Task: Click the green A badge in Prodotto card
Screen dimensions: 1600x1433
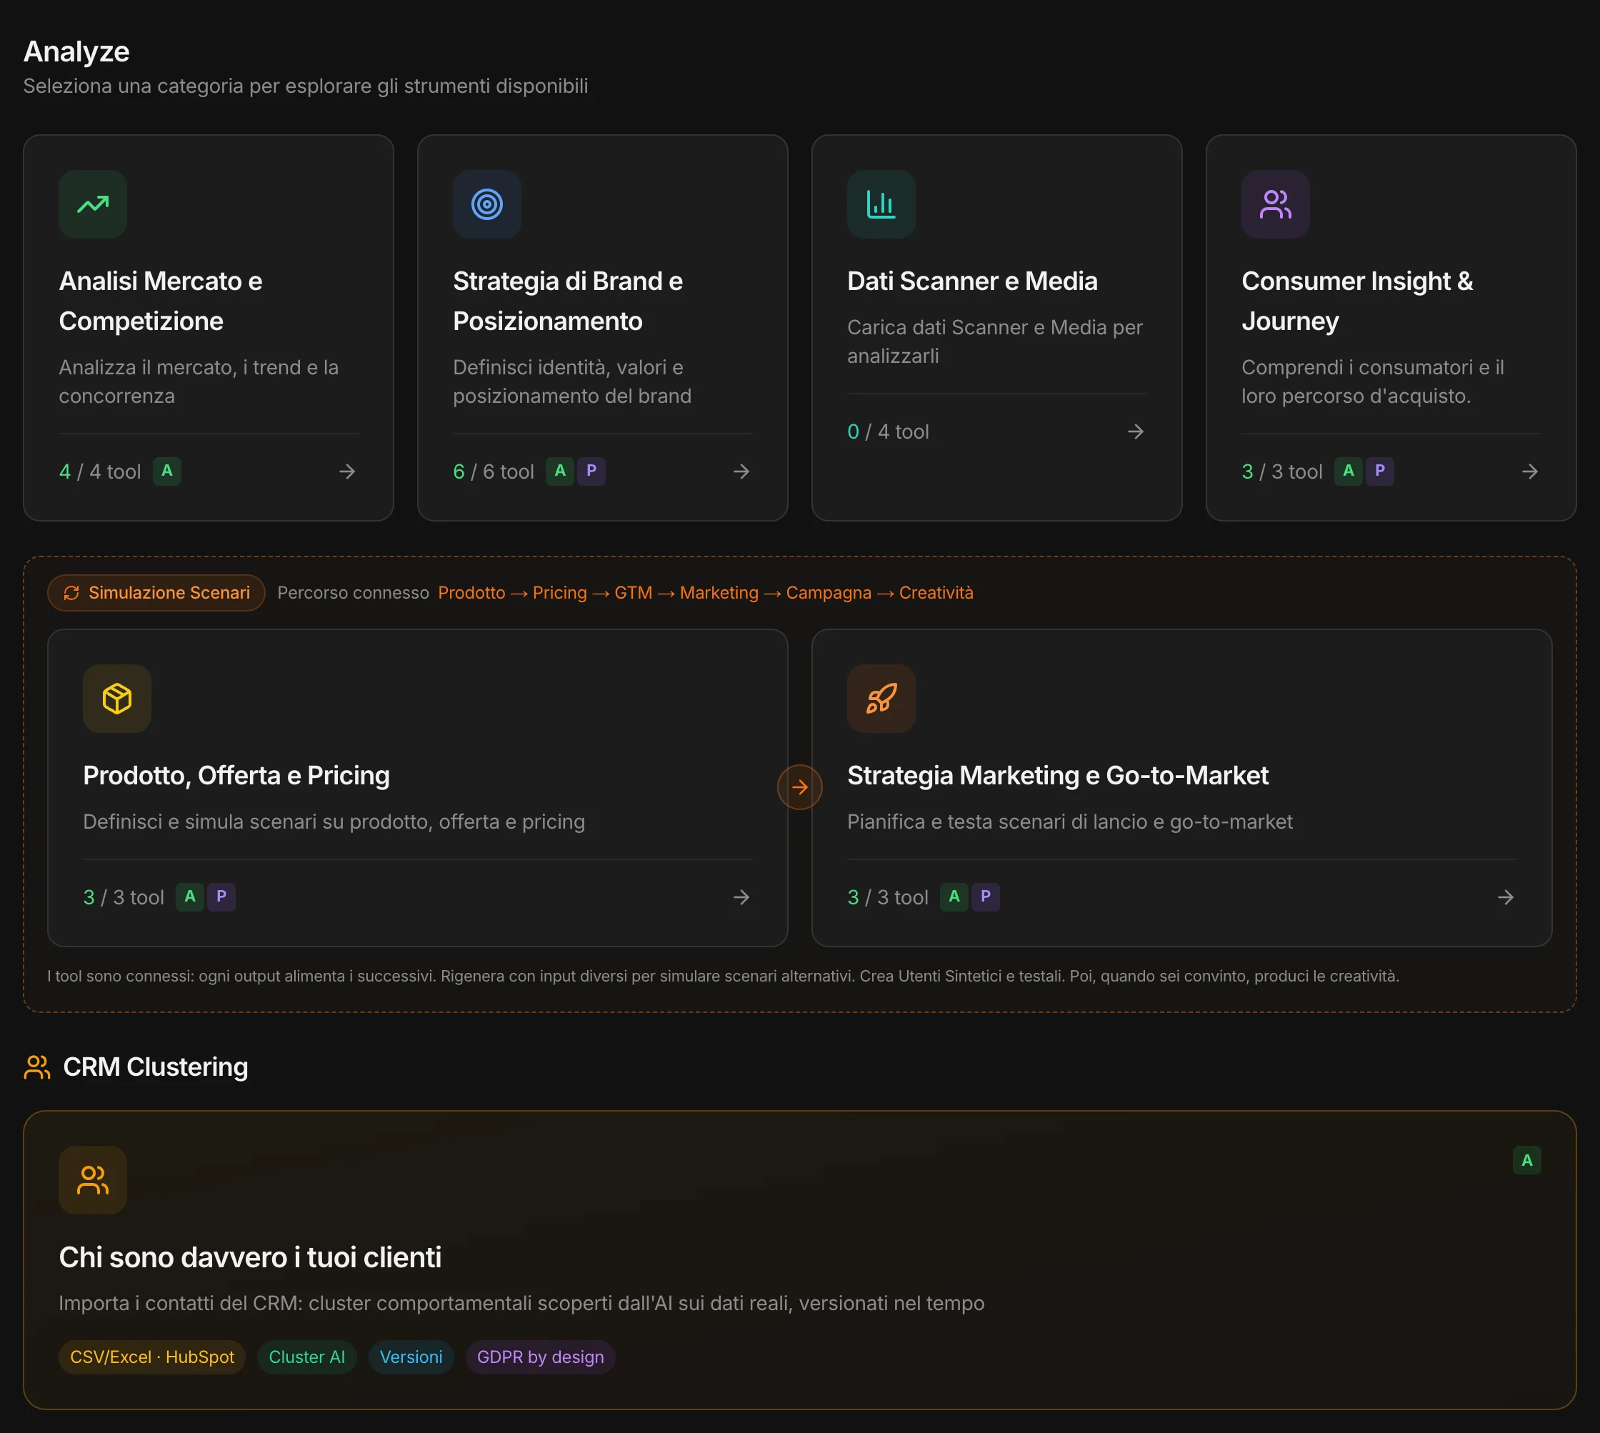Action: [x=190, y=898]
